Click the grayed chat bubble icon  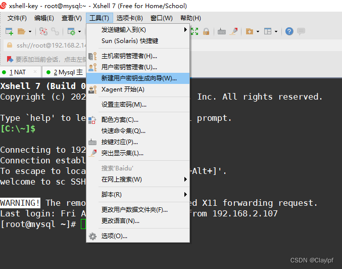tap(301, 31)
